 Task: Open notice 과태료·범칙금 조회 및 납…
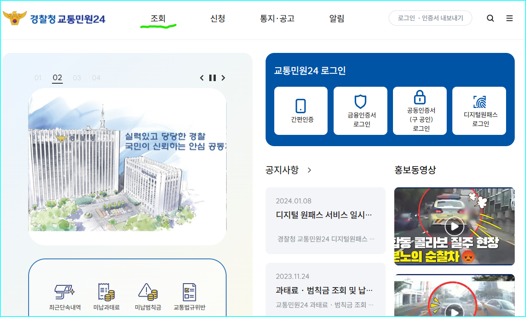325,290
